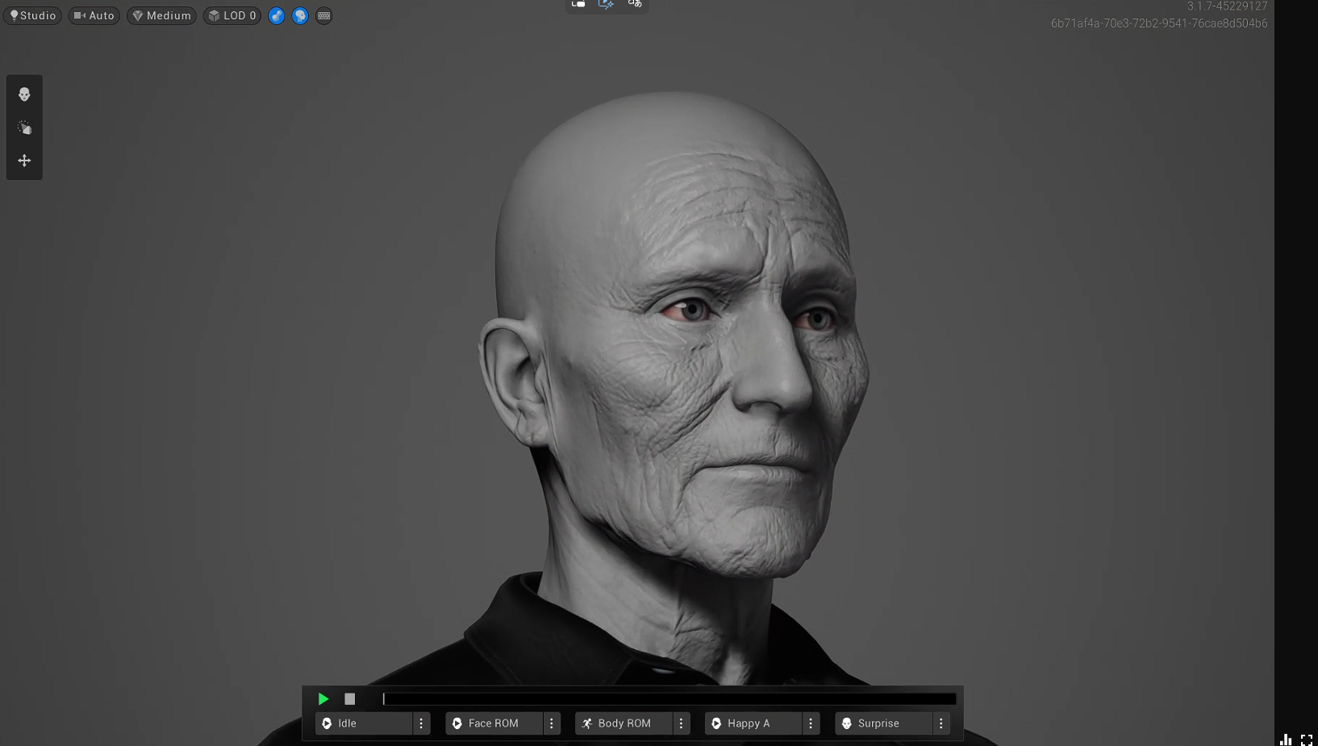This screenshot has width=1318, height=746.
Task: Select the Face ROM animation clip
Action: tap(493, 723)
